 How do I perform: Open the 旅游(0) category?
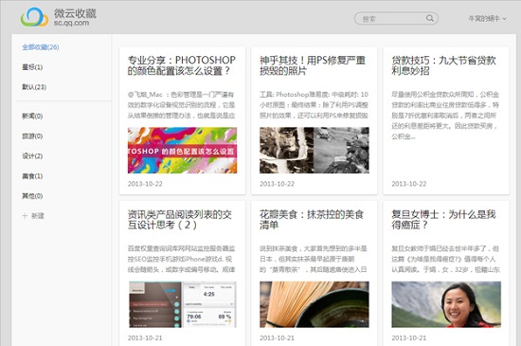(x=32, y=136)
